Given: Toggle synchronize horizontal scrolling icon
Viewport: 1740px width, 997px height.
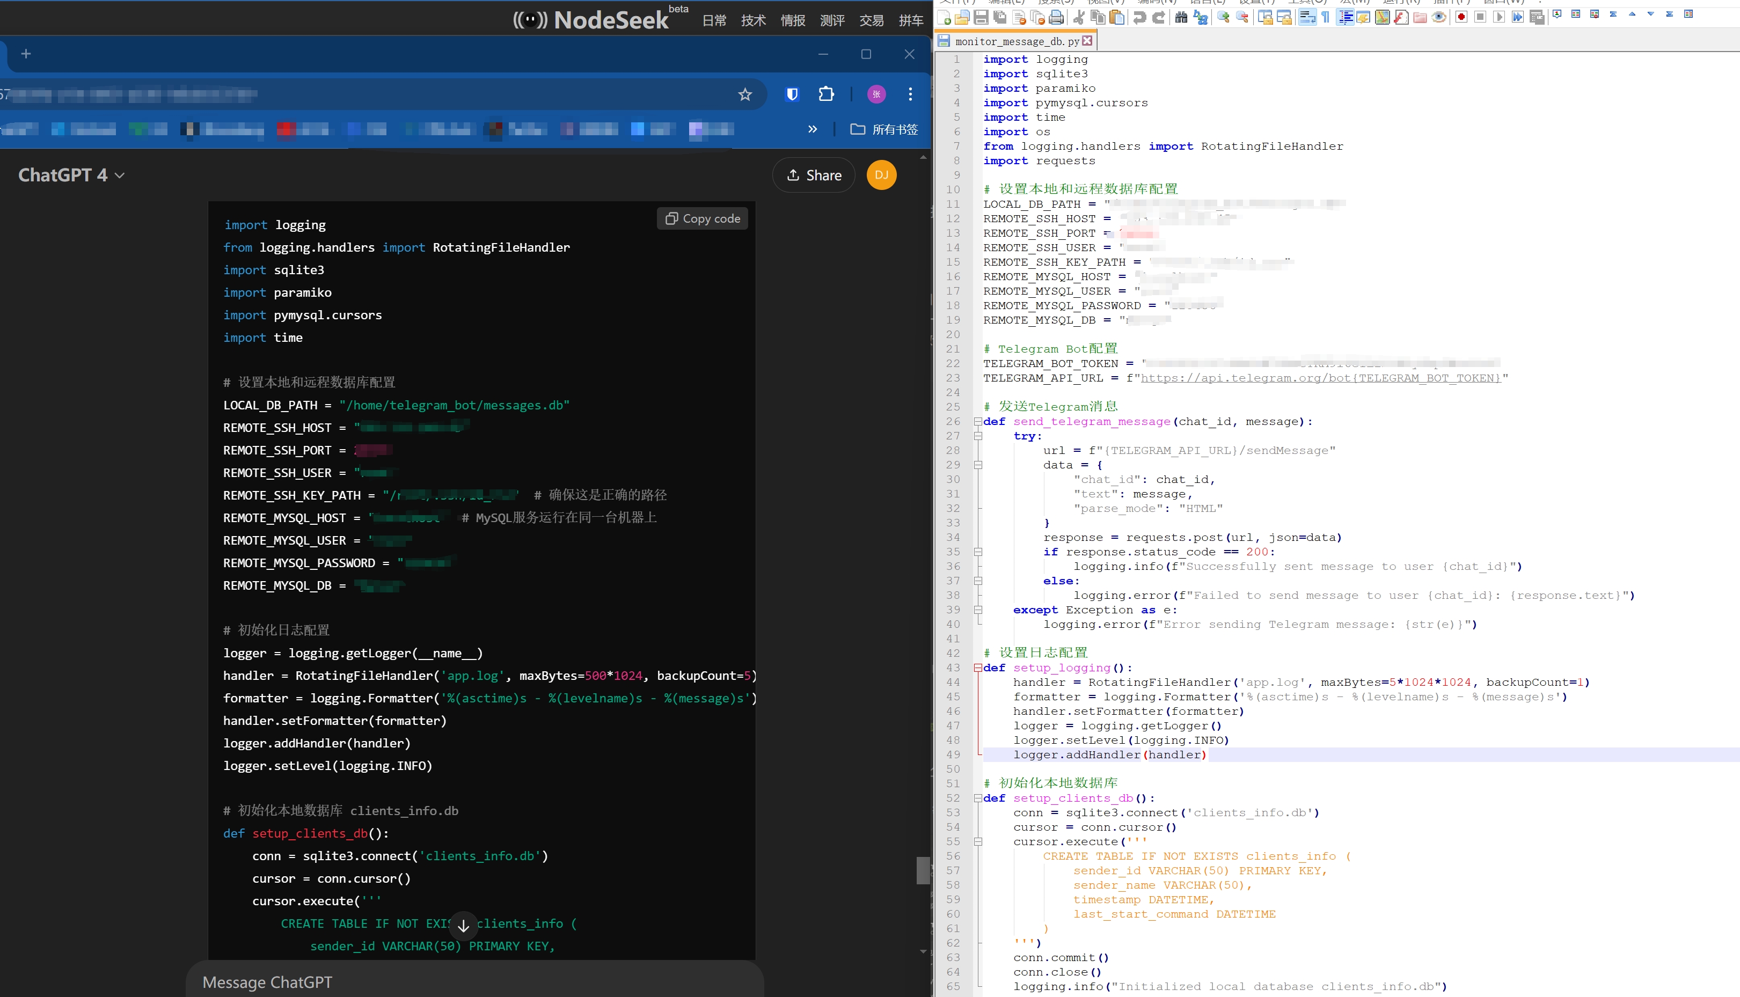Looking at the screenshot, I should (x=1284, y=17).
